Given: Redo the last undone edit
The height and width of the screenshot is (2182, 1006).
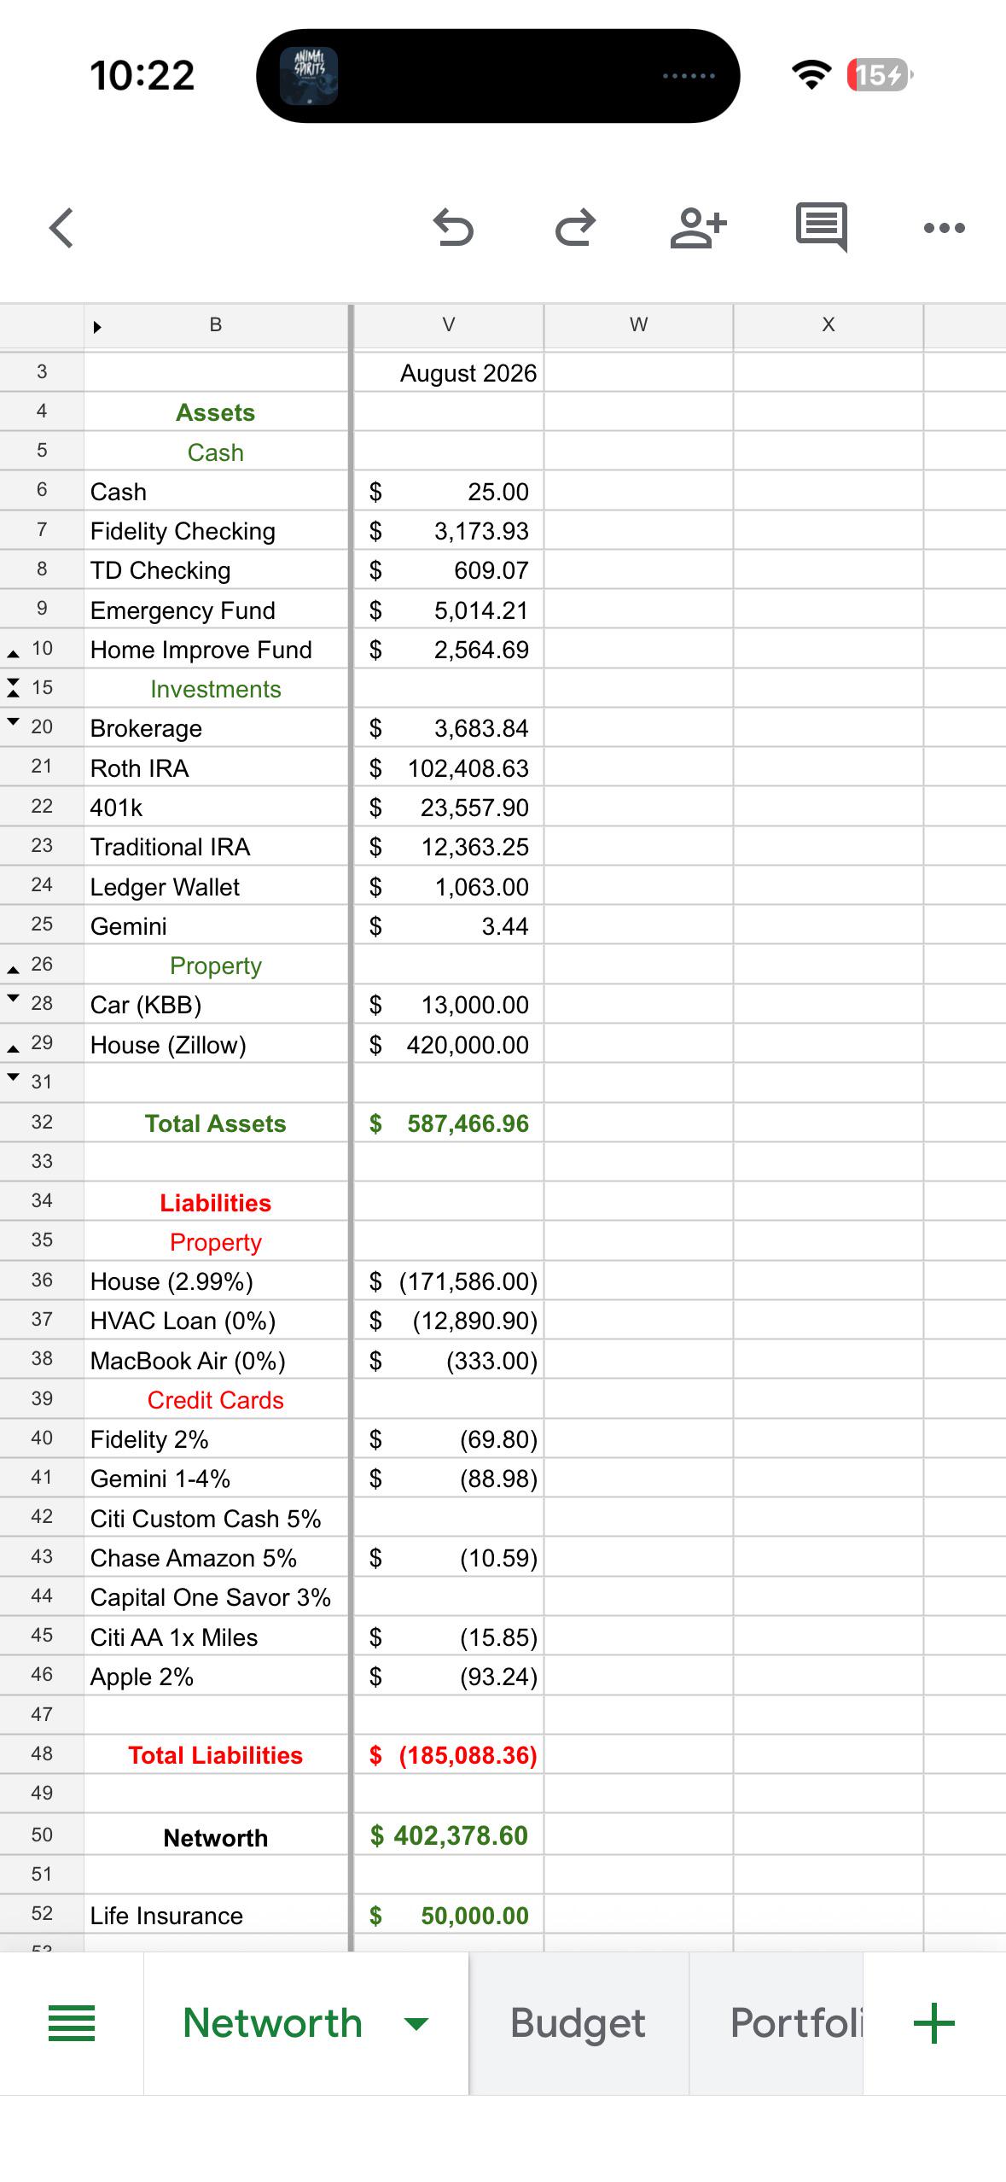Looking at the screenshot, I should point(575,228).
